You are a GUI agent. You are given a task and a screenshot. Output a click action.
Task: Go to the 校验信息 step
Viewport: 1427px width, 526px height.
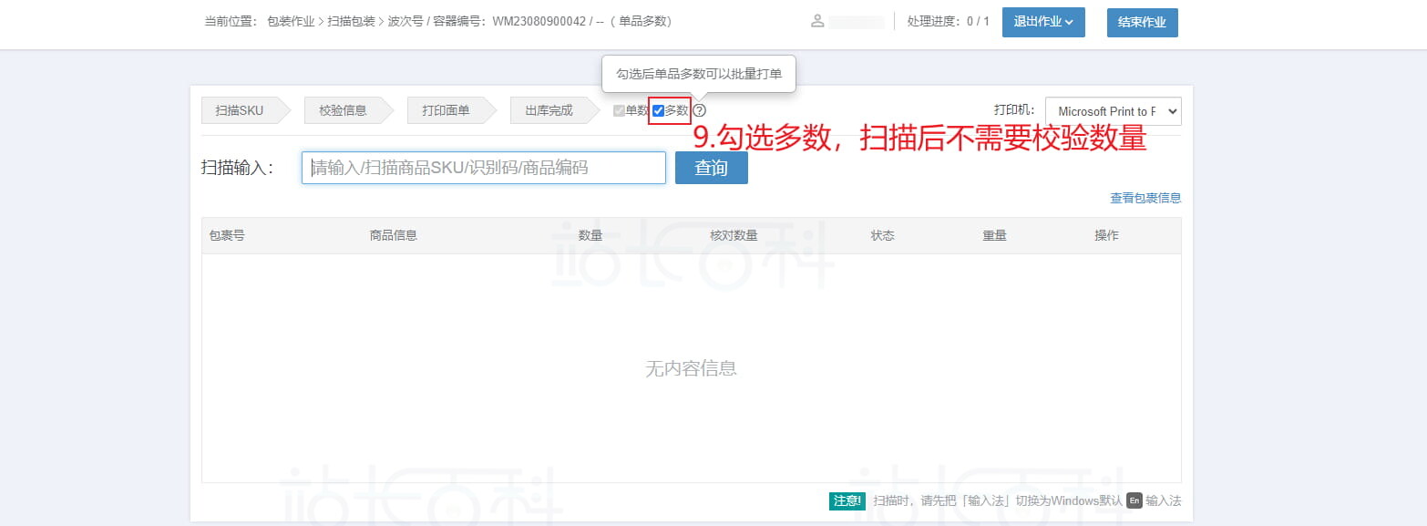click(343, 110)
